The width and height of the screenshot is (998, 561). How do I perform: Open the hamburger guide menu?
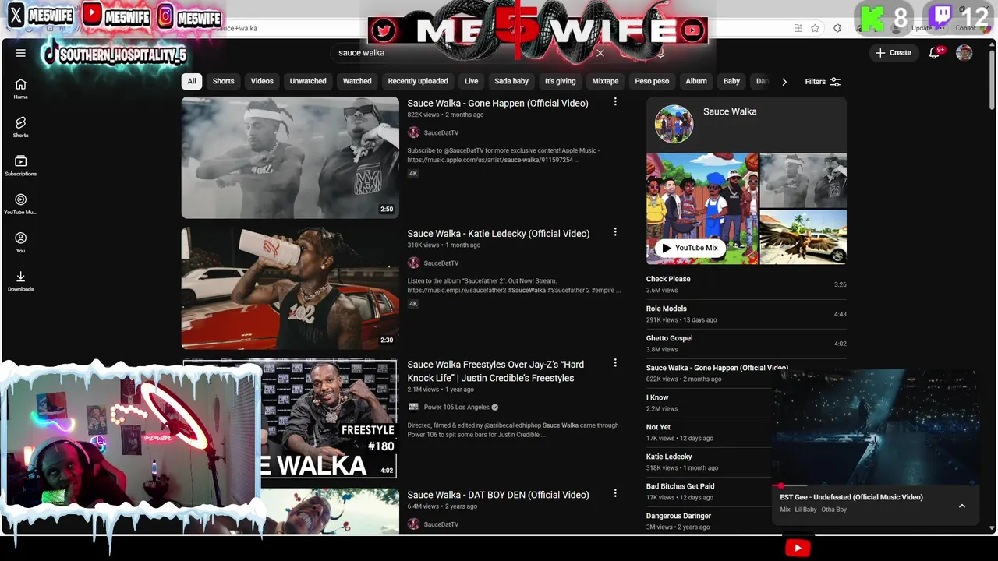pyautogui.click(x=21, y=53)
